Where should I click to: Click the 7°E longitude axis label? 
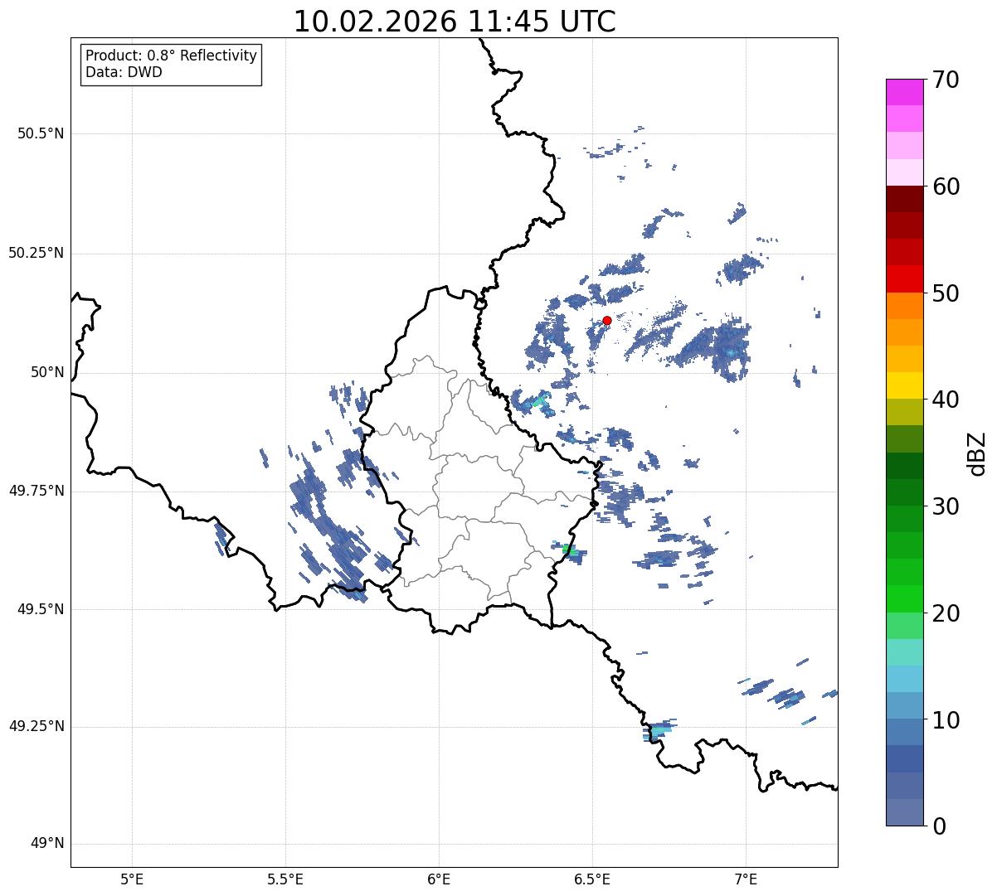pos(746,879)
